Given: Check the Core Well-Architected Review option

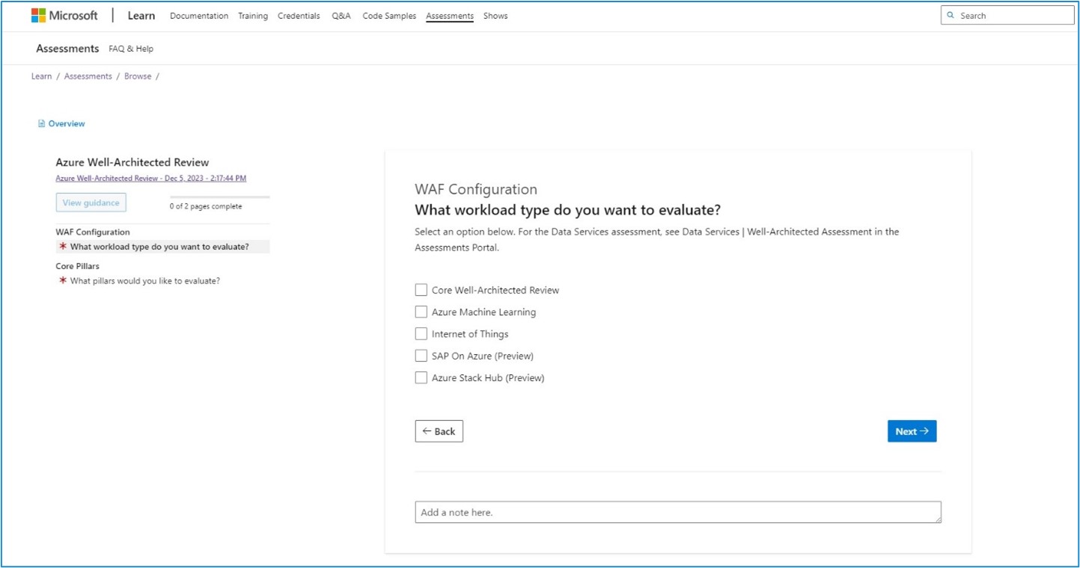Looking at the screenshot, I should coord(421,290).
